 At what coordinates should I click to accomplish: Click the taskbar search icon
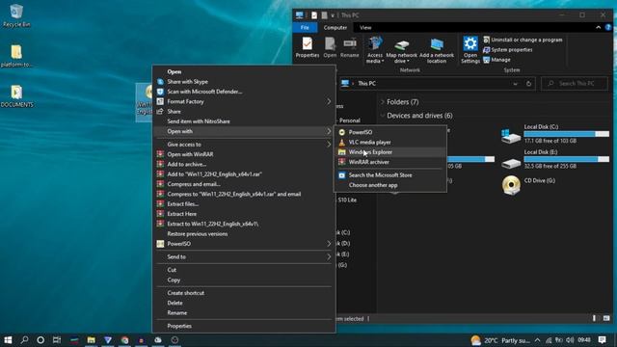coord(24,340)
